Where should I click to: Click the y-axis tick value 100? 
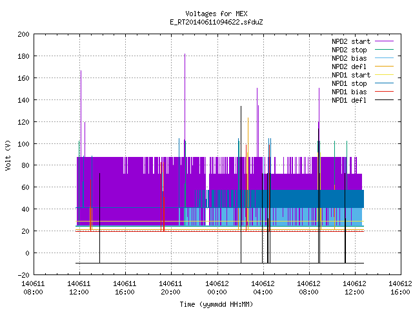23,143
